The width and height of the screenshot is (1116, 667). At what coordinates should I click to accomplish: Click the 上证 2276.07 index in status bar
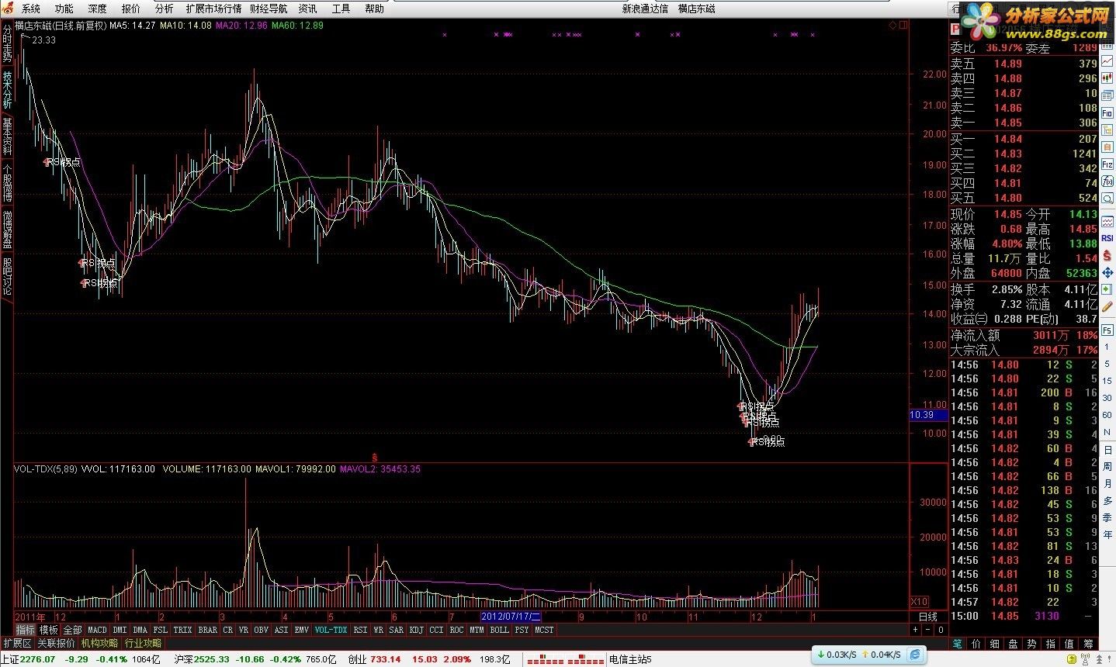coord(29,659)
